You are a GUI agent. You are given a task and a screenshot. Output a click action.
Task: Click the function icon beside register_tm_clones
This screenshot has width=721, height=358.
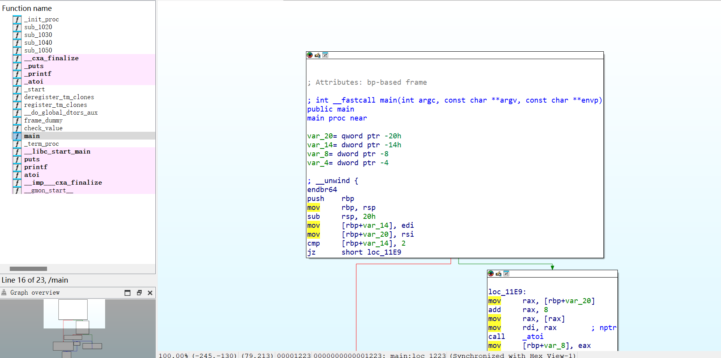tap(17, 105)
